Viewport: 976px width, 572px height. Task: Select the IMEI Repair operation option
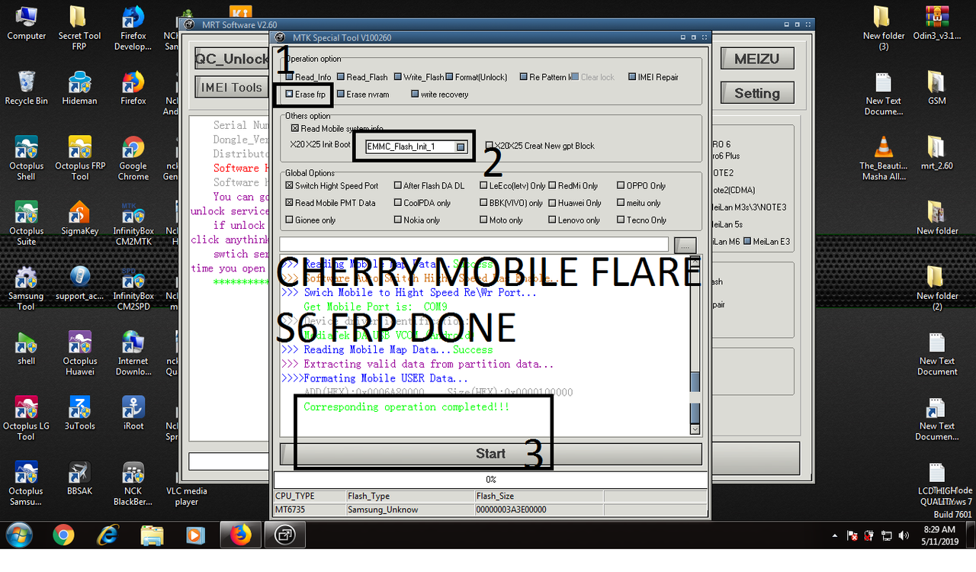click(x=653, y=77)
